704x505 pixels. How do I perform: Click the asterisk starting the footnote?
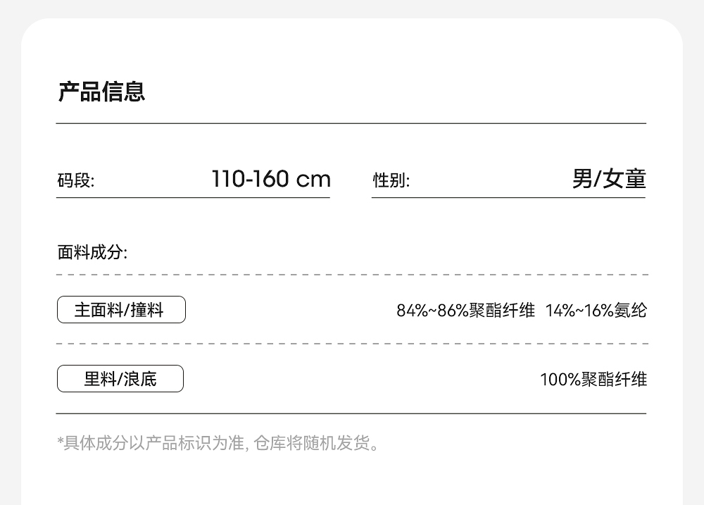pos(61,442)
